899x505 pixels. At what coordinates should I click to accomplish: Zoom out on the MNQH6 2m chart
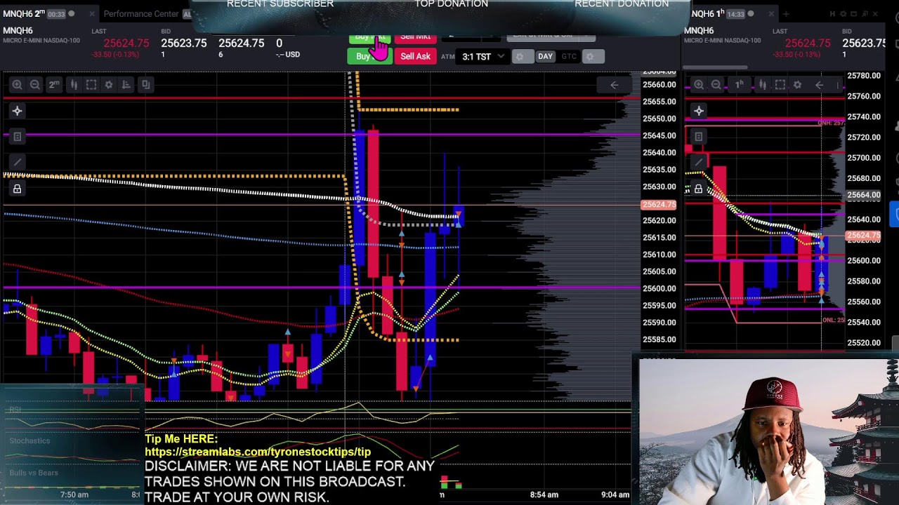pyautogui.click(x=35, y=84)
